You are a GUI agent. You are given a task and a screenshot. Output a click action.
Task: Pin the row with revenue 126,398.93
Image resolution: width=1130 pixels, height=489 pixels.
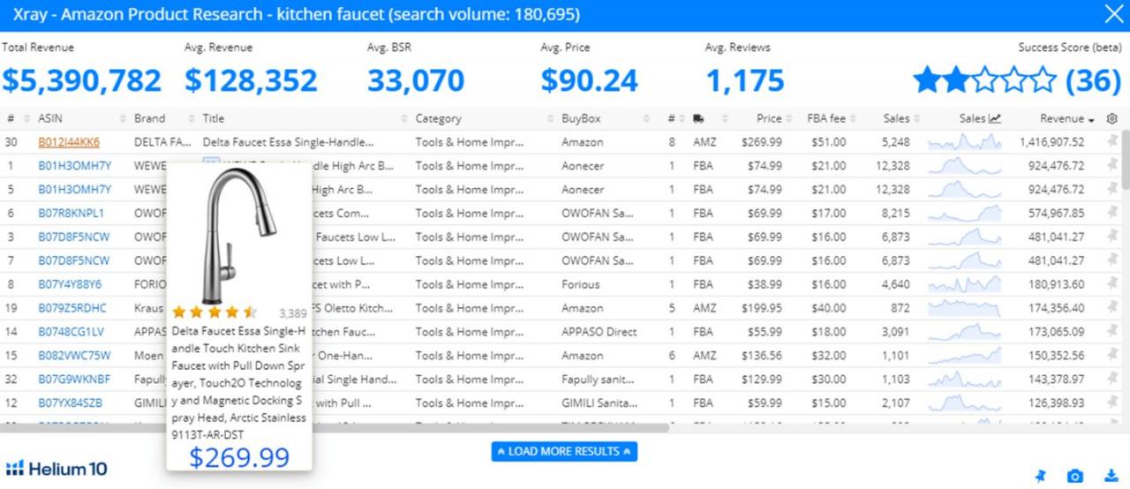[1112, 402]
